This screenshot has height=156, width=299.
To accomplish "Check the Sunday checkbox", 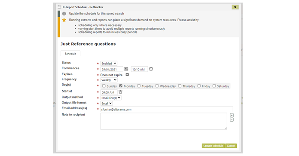I will coord(104,86).
